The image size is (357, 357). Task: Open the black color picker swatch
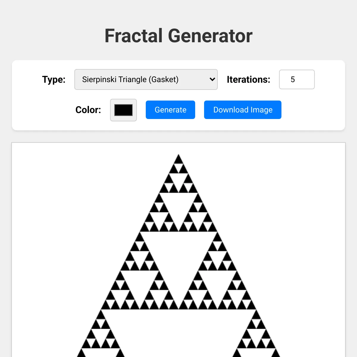point(123,110)
